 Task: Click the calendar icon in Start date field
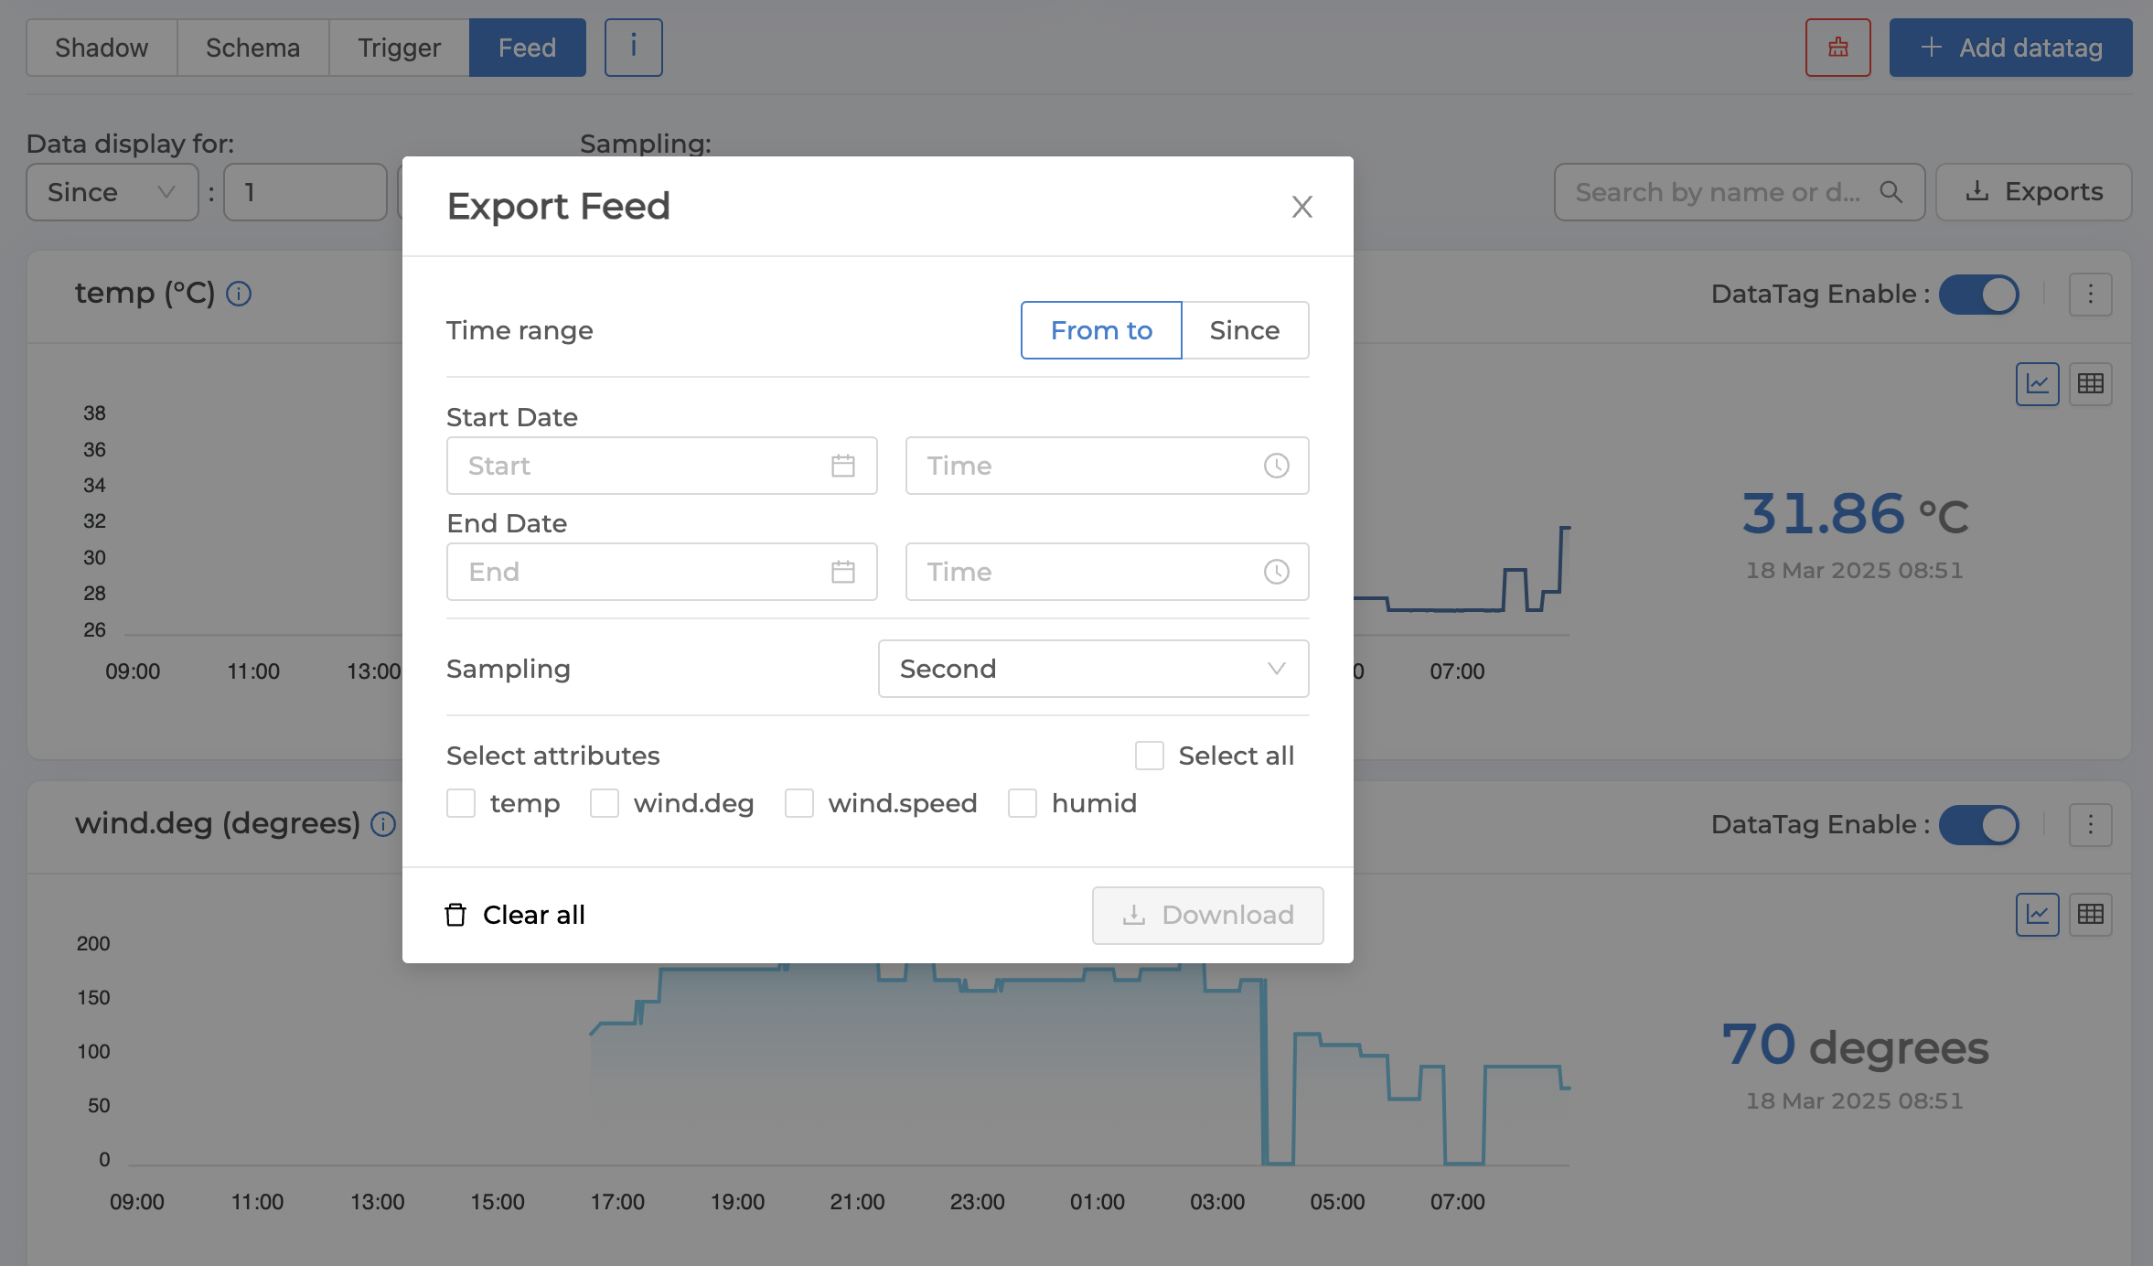point(842,466)
